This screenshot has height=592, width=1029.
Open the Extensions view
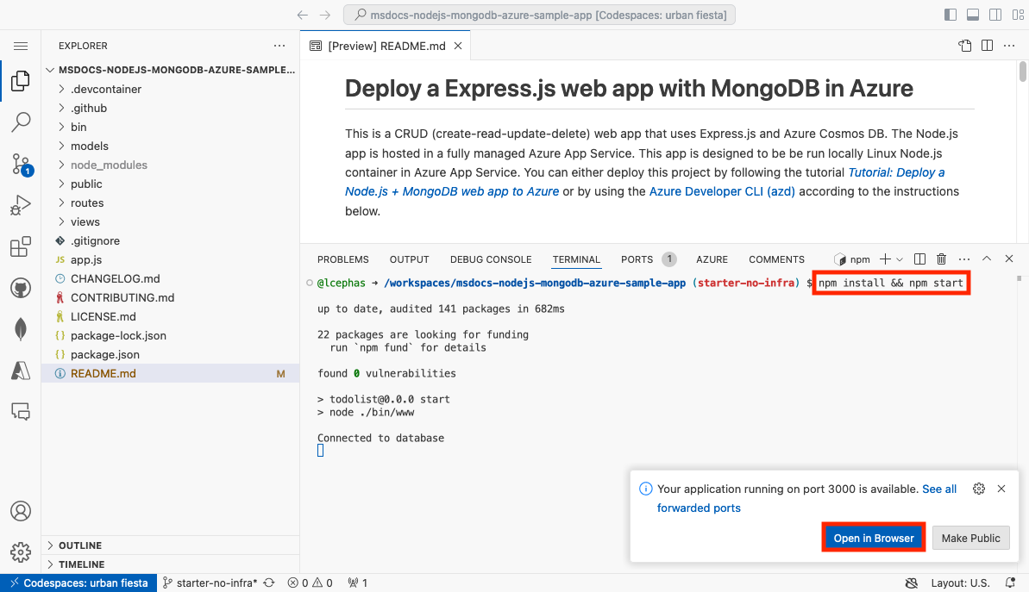pyautogui.click(x=21, y=246)
